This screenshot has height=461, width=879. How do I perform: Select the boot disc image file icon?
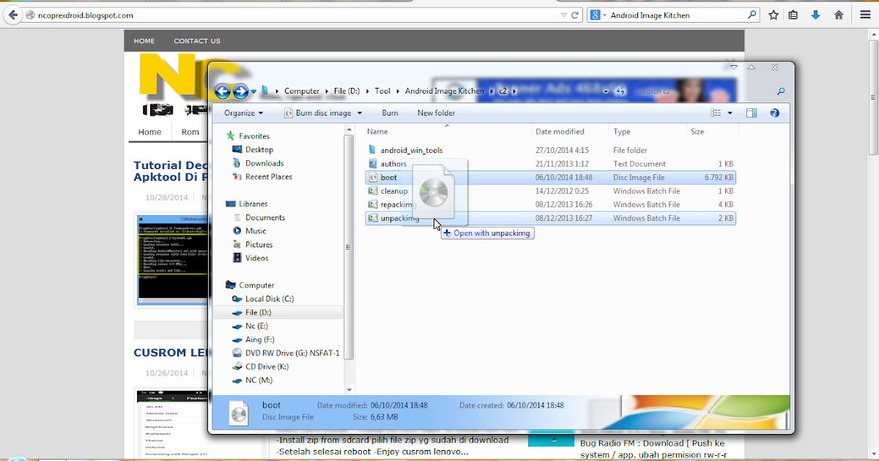click(372, 178)
